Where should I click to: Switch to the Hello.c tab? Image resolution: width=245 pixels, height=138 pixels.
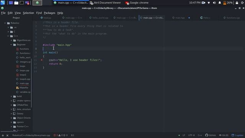205,18
